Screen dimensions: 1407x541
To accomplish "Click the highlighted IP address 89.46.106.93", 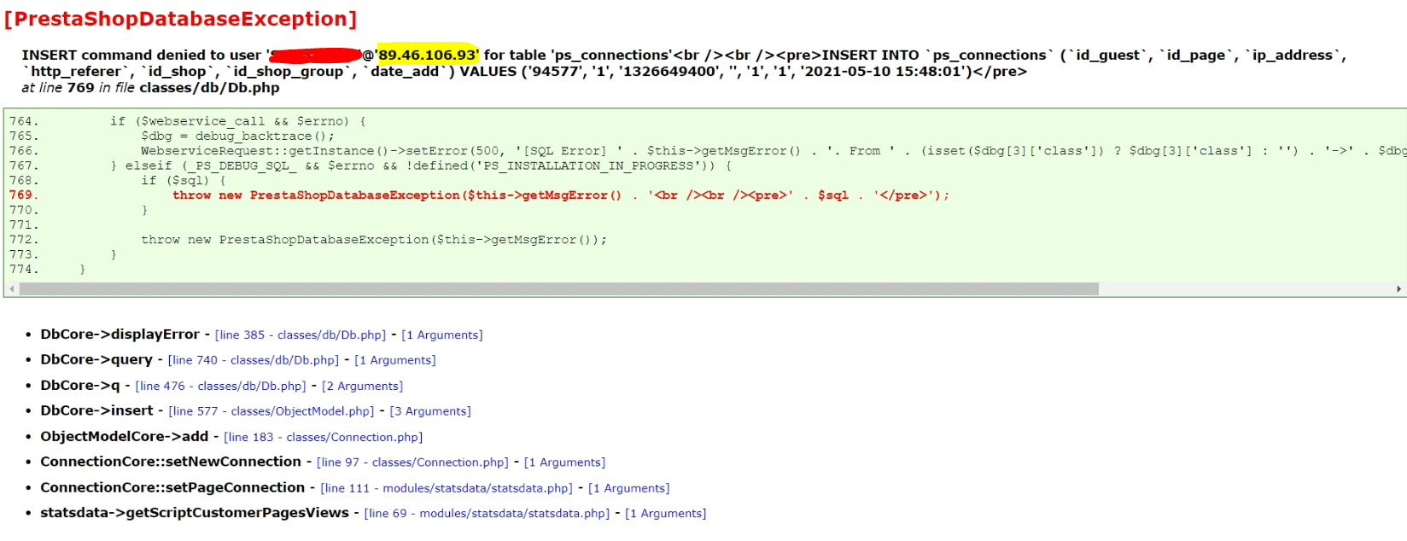I will 427,55.
